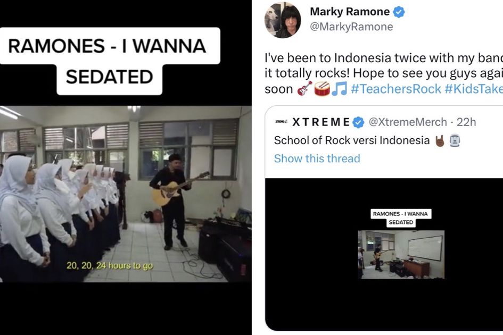Click the rock hand sign emoji

pyautogui.click(x=440, y=140)
